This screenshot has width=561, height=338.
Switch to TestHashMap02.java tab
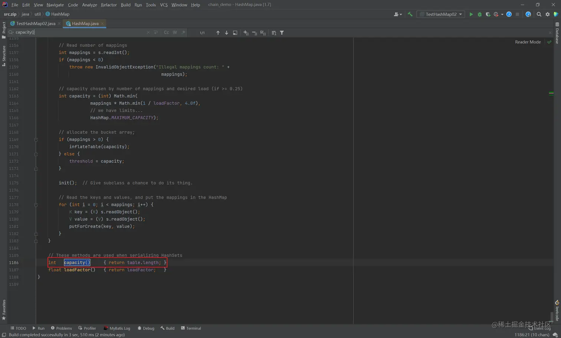coord(36,23)
